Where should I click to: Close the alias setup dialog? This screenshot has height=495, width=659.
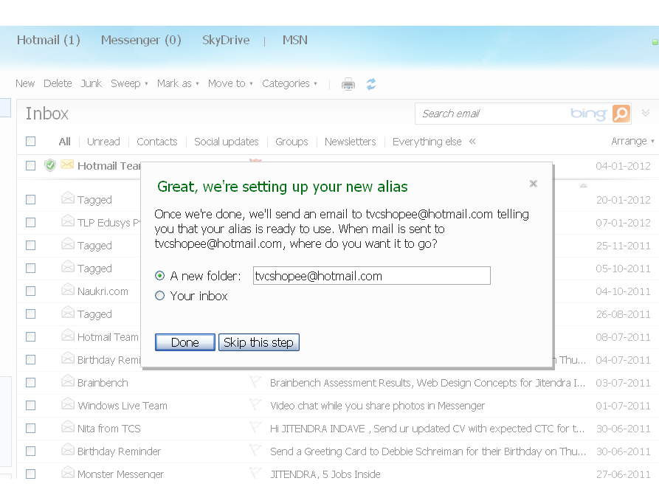click(x=534, y=184)
